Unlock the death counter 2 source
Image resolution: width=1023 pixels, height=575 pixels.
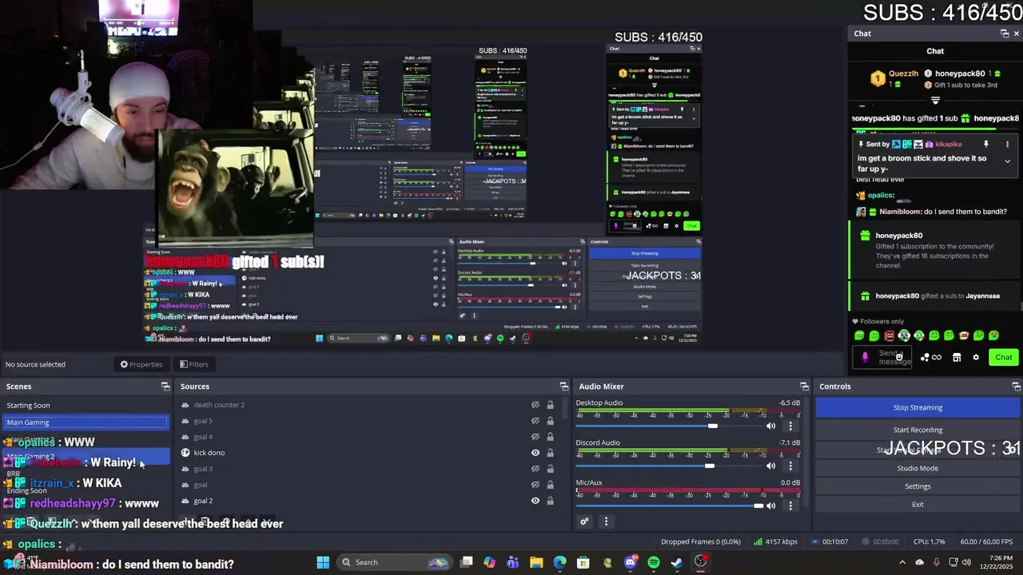tap(550, 405)
